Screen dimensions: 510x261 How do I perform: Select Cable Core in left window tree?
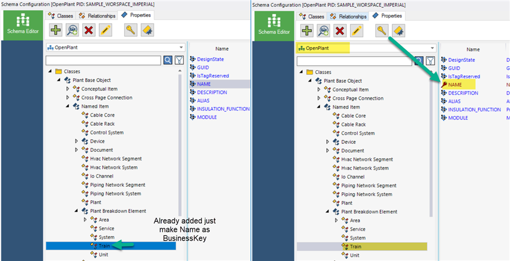click(102, 115)
